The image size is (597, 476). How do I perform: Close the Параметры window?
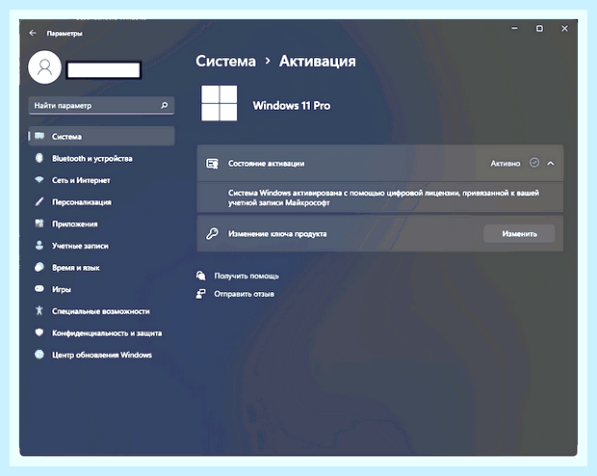[x=564, y=28]
